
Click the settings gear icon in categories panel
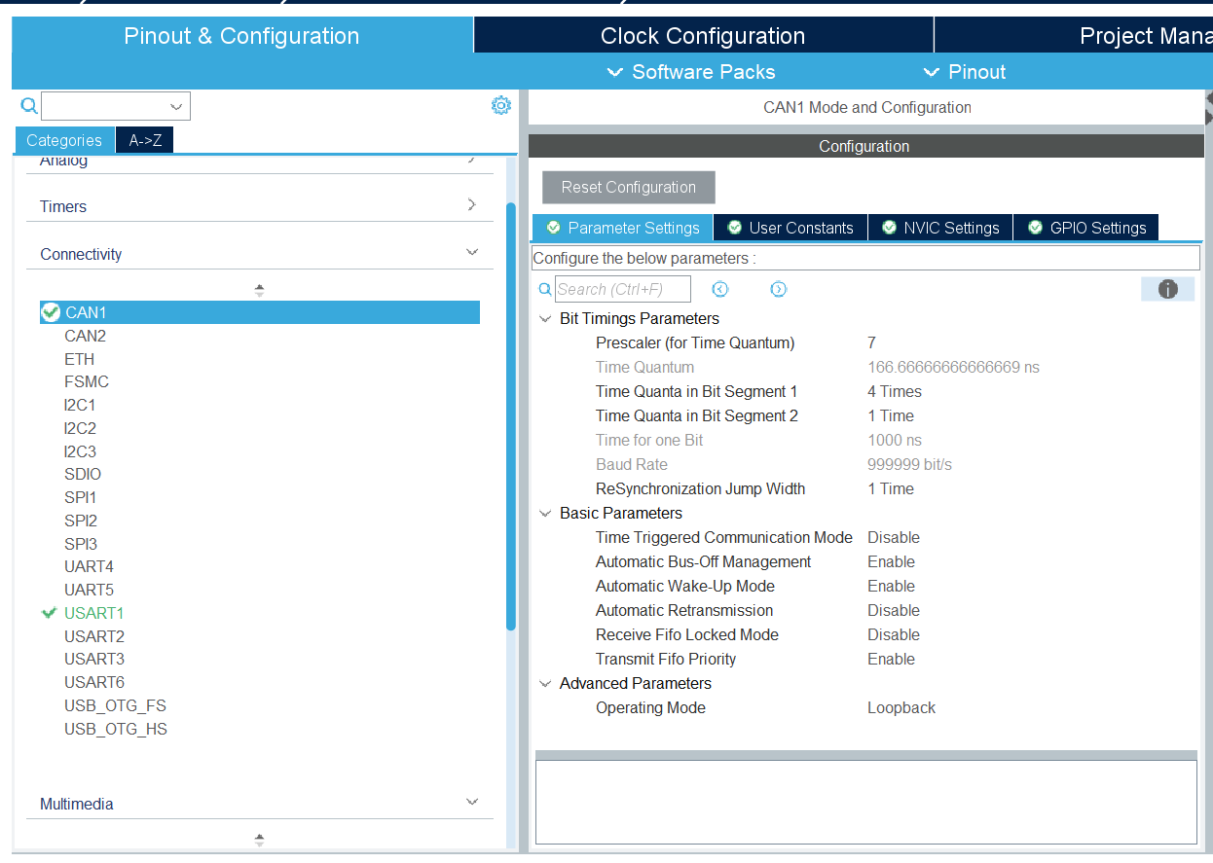tap(500, 105)
